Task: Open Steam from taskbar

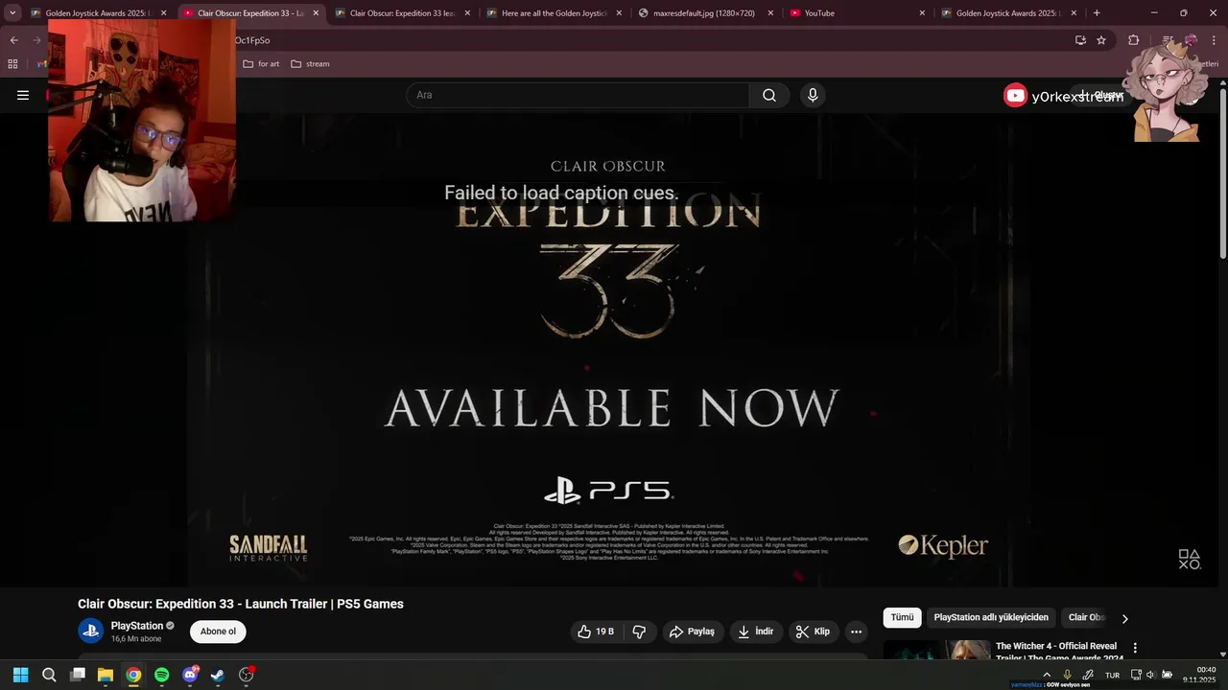Action: 218,675
